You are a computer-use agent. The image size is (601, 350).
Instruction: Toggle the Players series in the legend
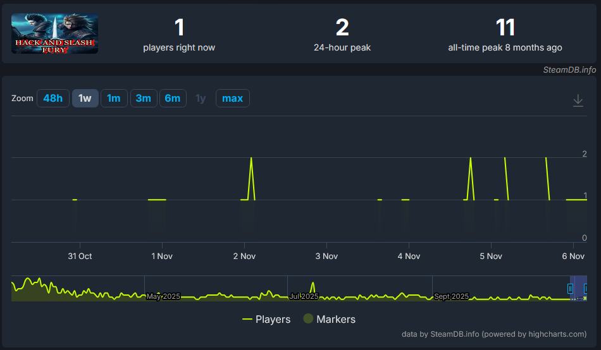click(266, 320)
